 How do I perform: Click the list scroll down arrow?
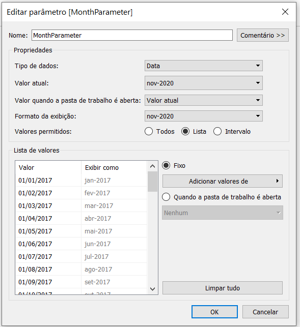(x=152, y=289)
